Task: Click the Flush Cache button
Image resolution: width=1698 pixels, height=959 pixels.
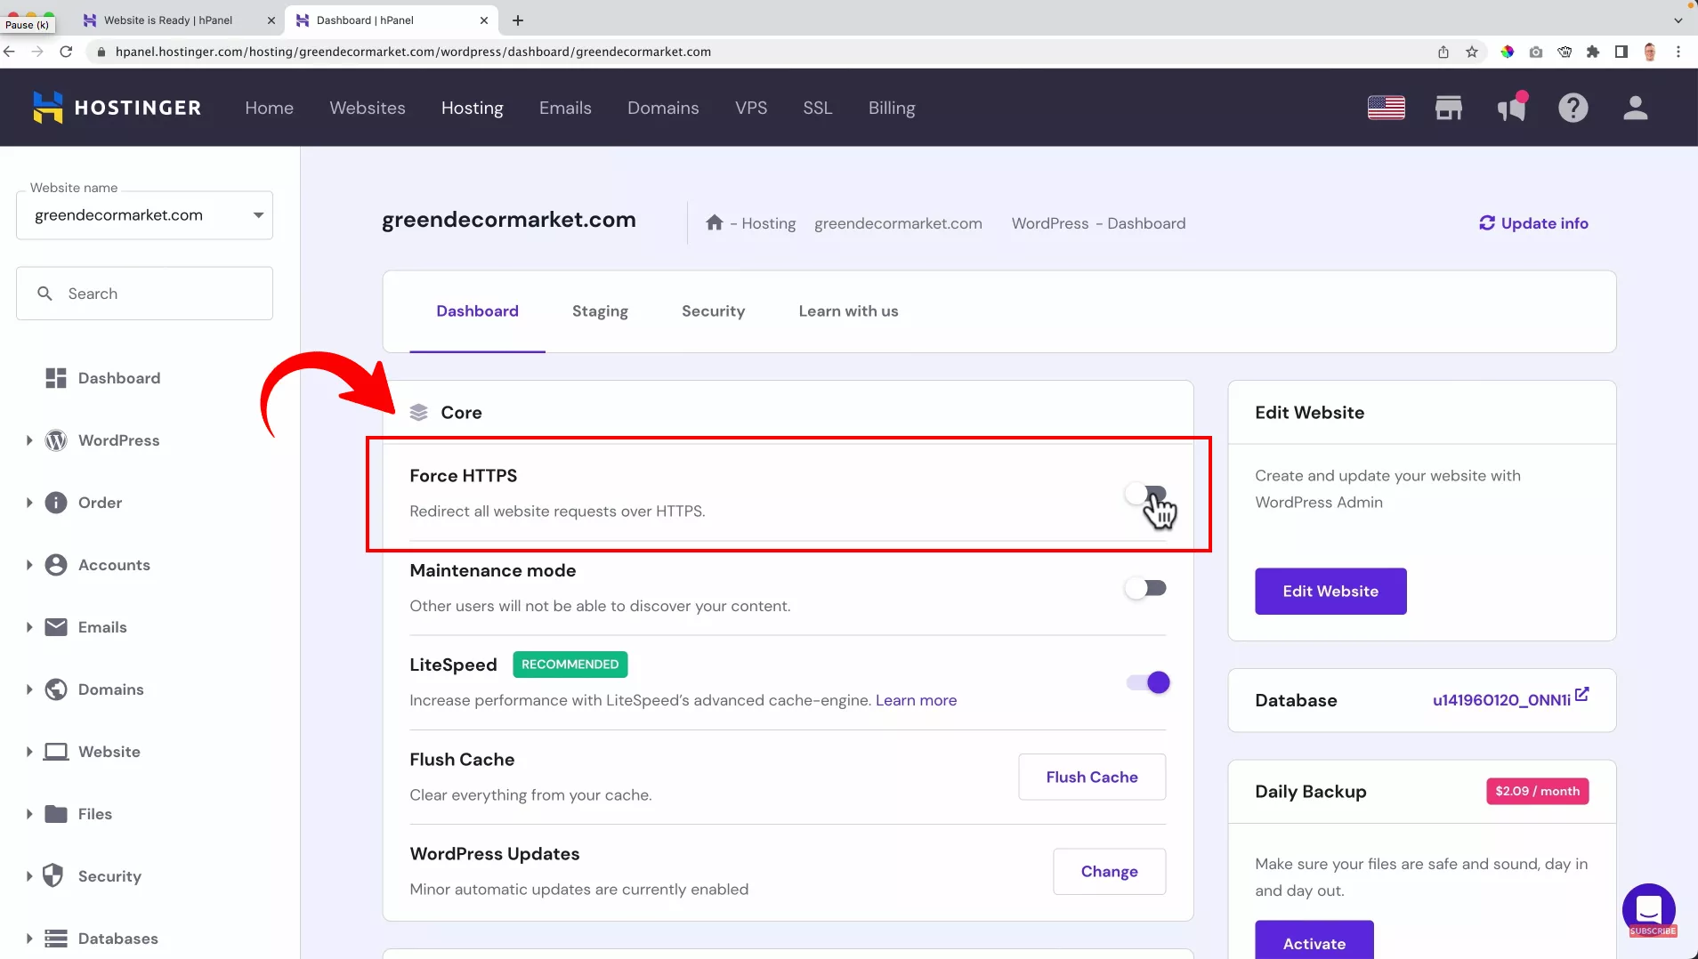Action: (x=1091, y=777)
